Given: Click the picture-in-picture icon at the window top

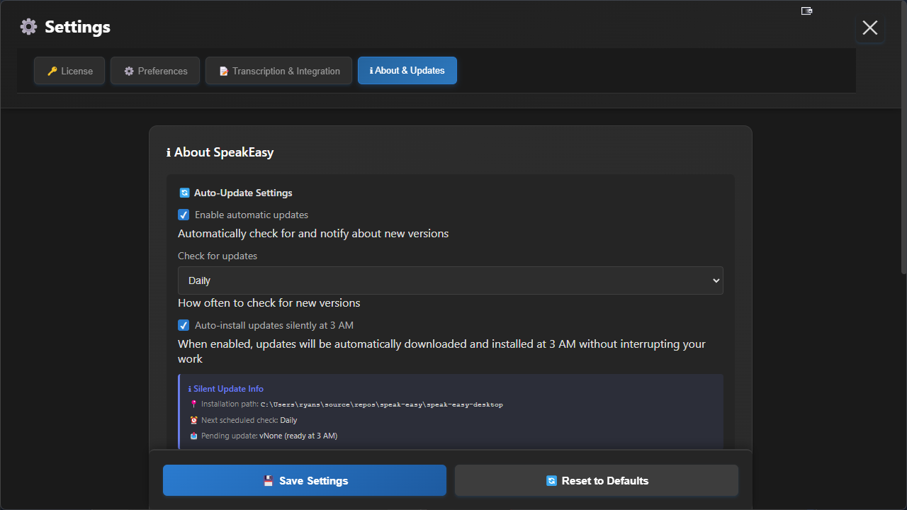Looking at the screenshot, I should tap(806, 11).
